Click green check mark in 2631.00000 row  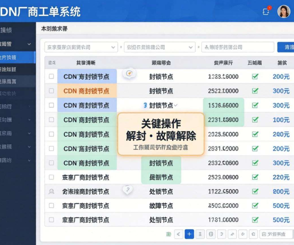pyautogui.click(x=255, y=148)
